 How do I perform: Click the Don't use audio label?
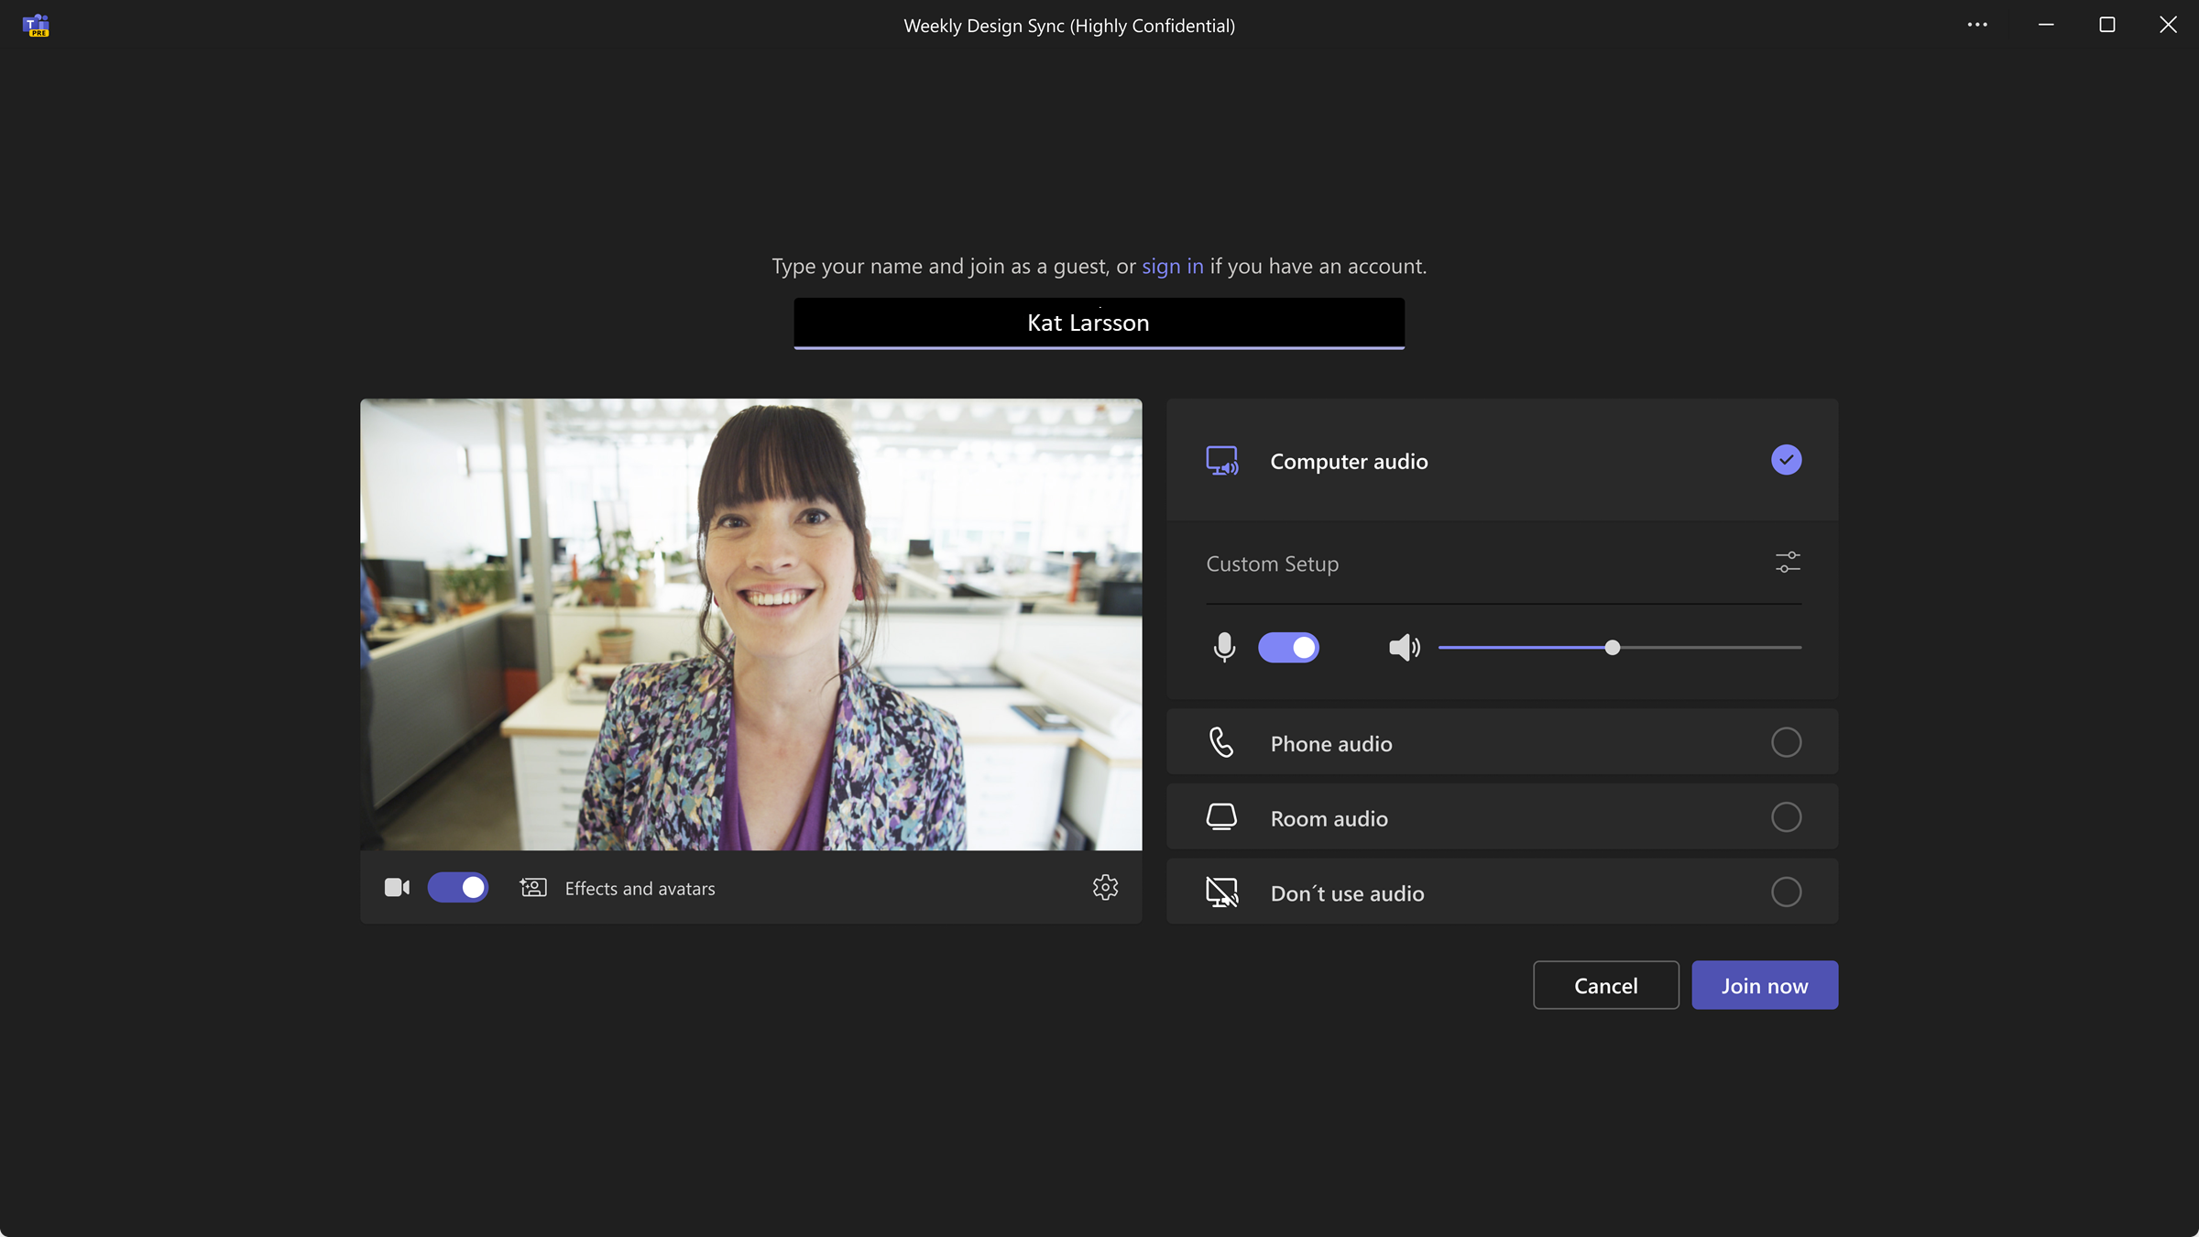click(x=1347, y=893)
